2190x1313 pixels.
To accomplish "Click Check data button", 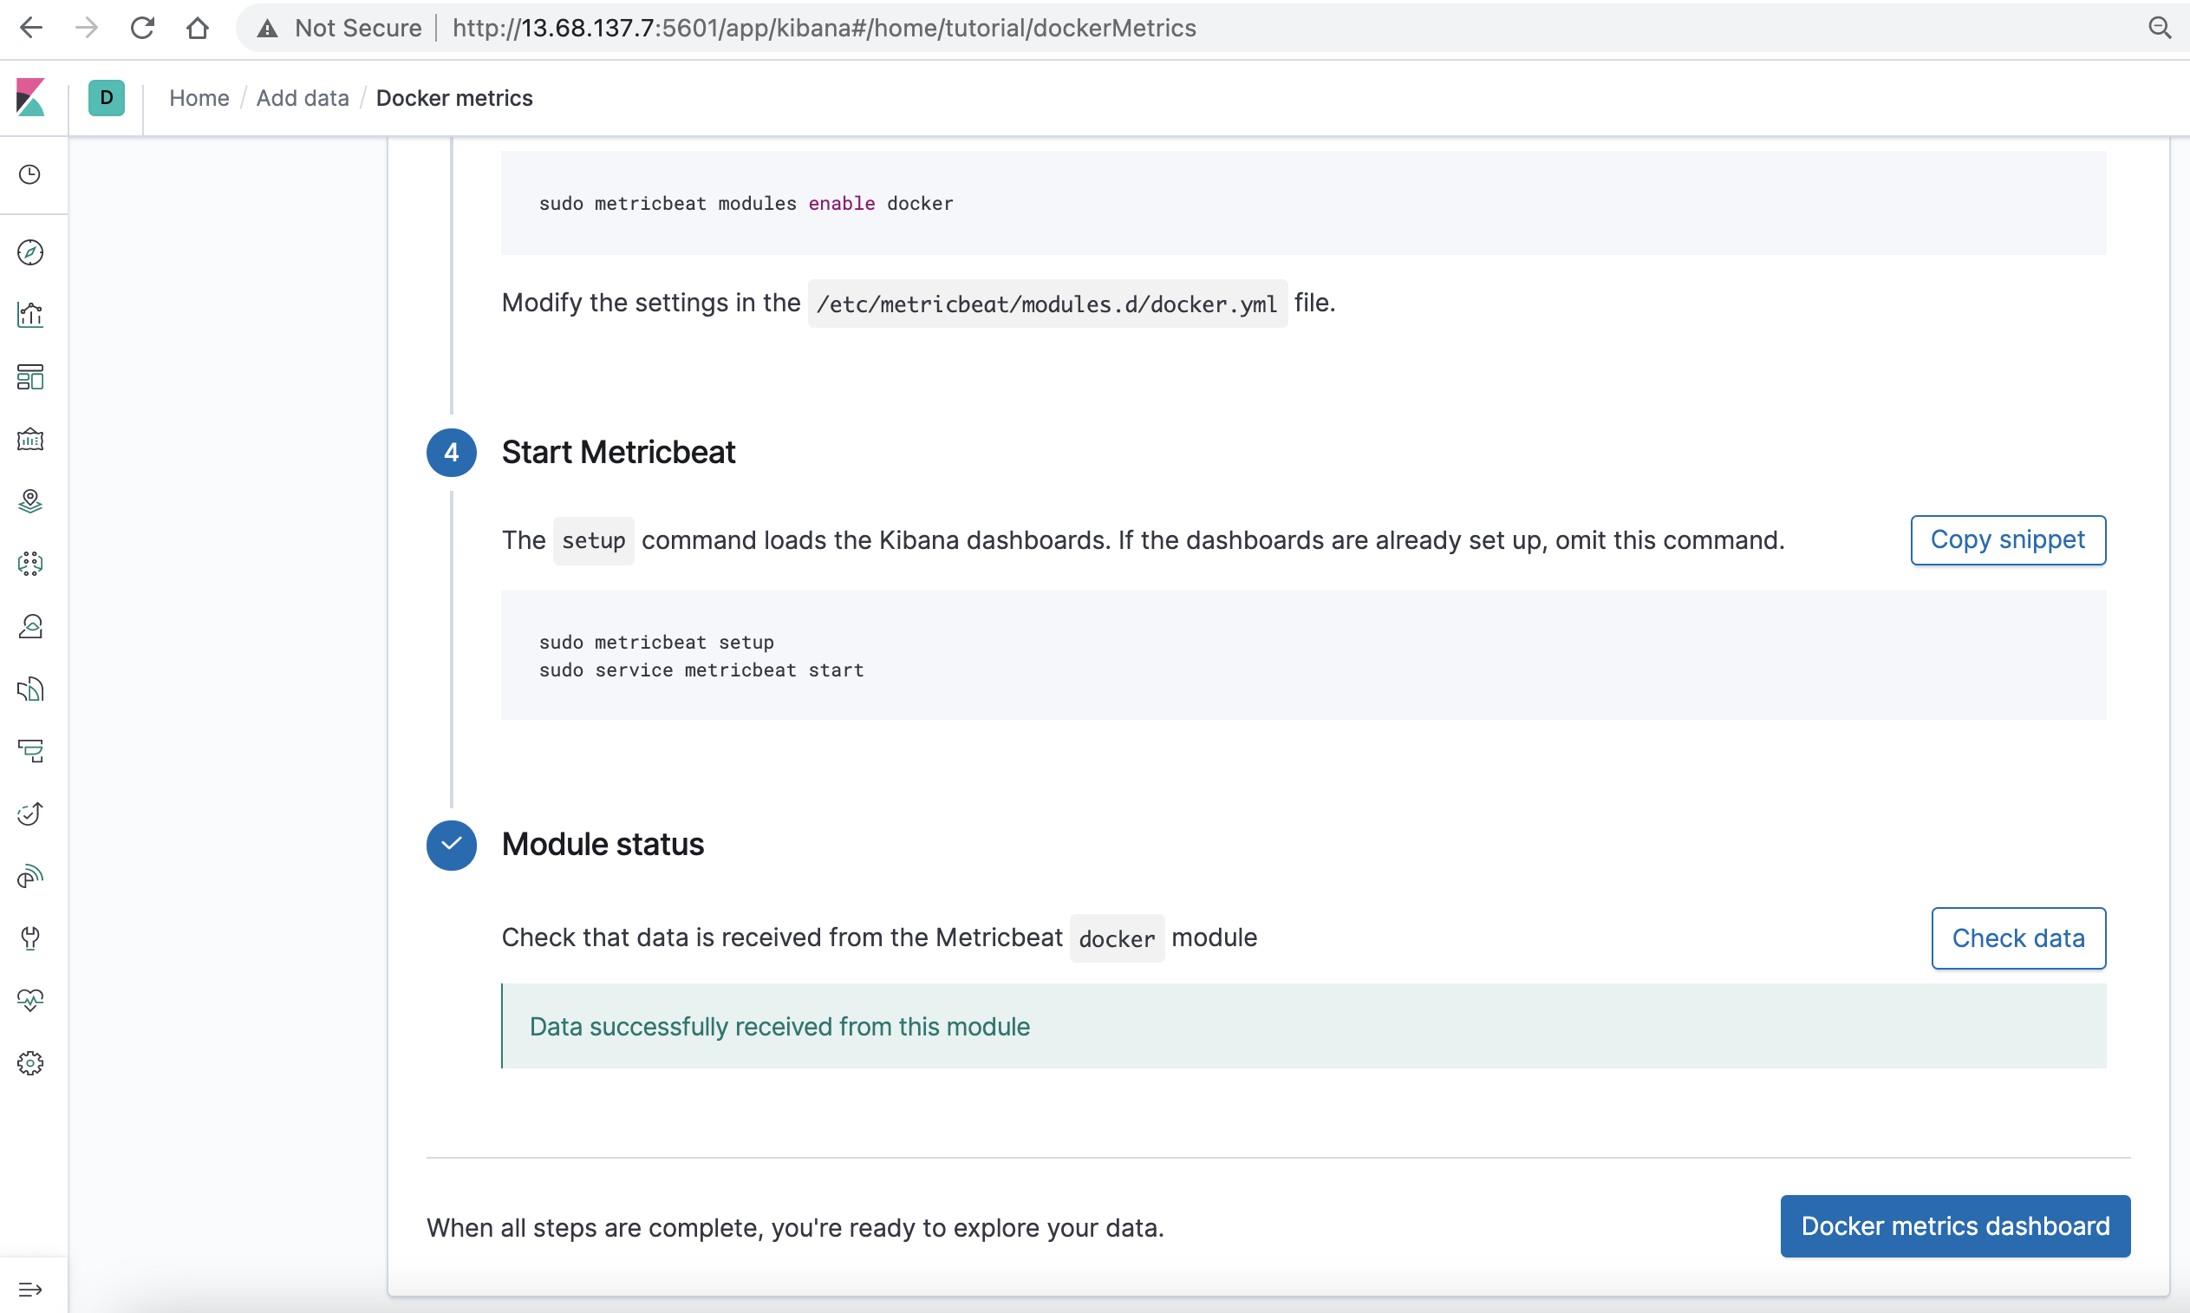I will [x=2017, y=937].
